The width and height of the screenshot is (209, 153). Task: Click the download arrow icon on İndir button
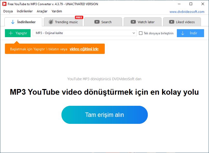click(x=183, y=33)
